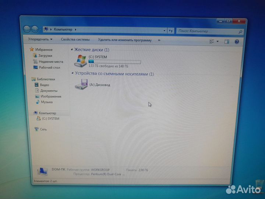265x199 pixels.
Task: Click Удалить или изменить программу
Action: coord(124,40)
